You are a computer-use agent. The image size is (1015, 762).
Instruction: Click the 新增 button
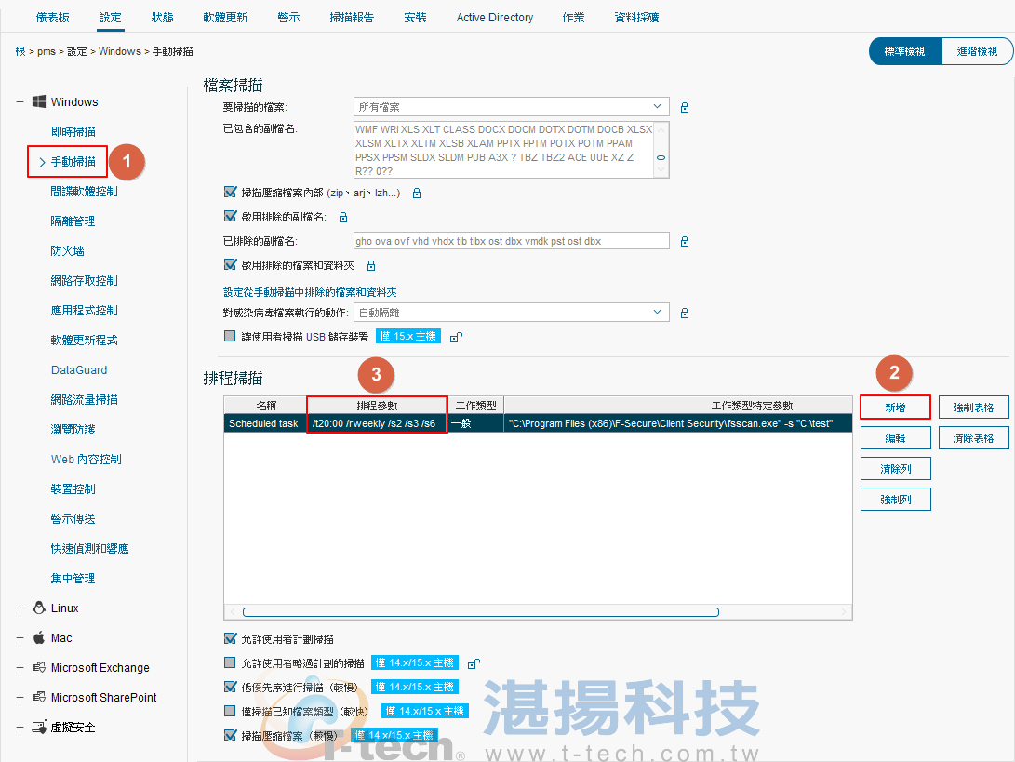pyautogui.click(x=895, y=408)
